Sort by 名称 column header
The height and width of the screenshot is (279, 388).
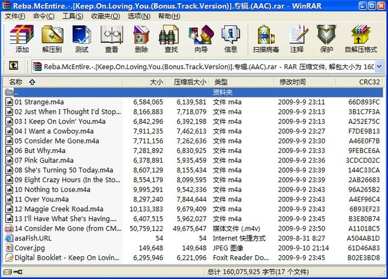(63, 82)
